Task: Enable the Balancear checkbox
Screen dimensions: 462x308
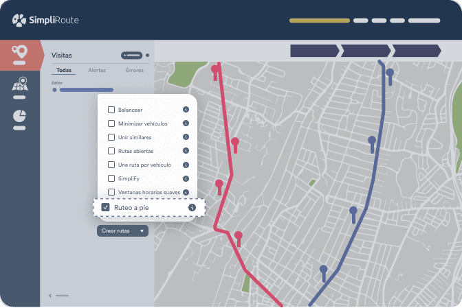Action: 111,110
